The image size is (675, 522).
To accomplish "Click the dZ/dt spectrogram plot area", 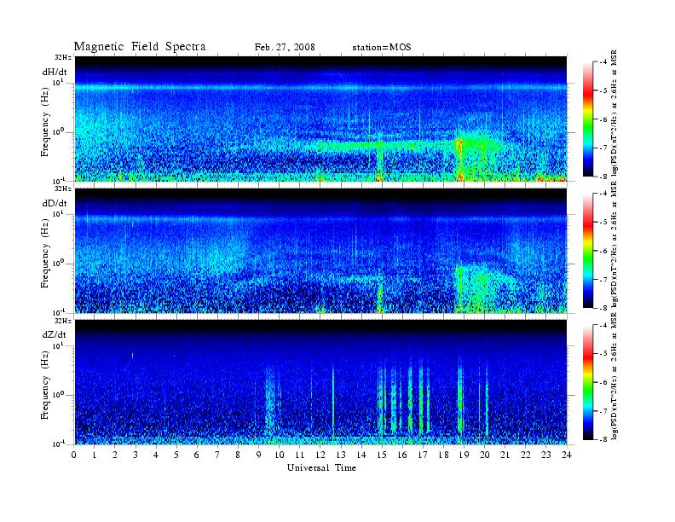I will coord(320,382).
